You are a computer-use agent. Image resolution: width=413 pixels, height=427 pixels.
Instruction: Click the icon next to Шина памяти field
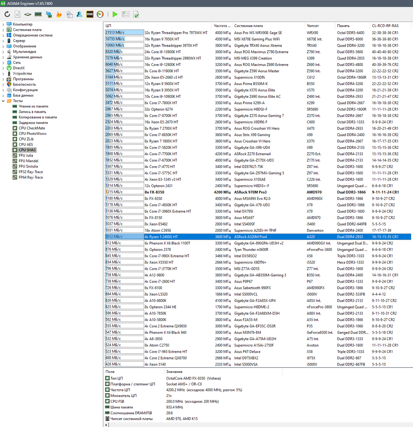coord(107,407)
